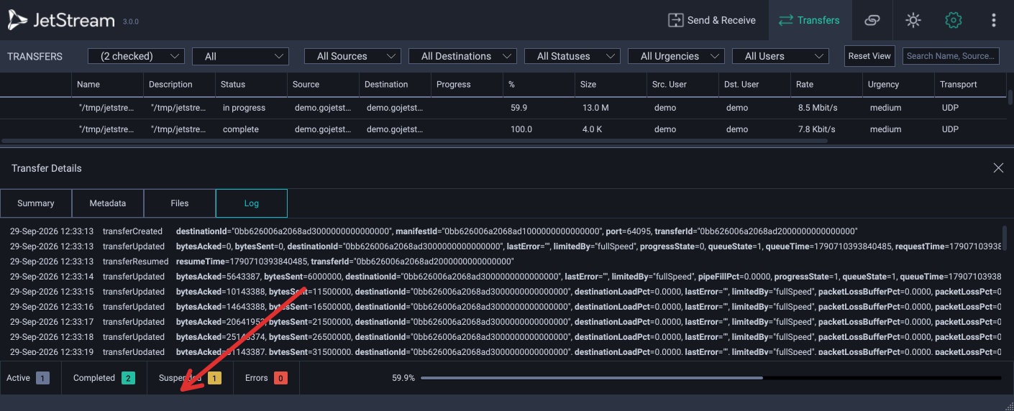
Task: Click the Completed count badge
Action: (x=128, y=378)
